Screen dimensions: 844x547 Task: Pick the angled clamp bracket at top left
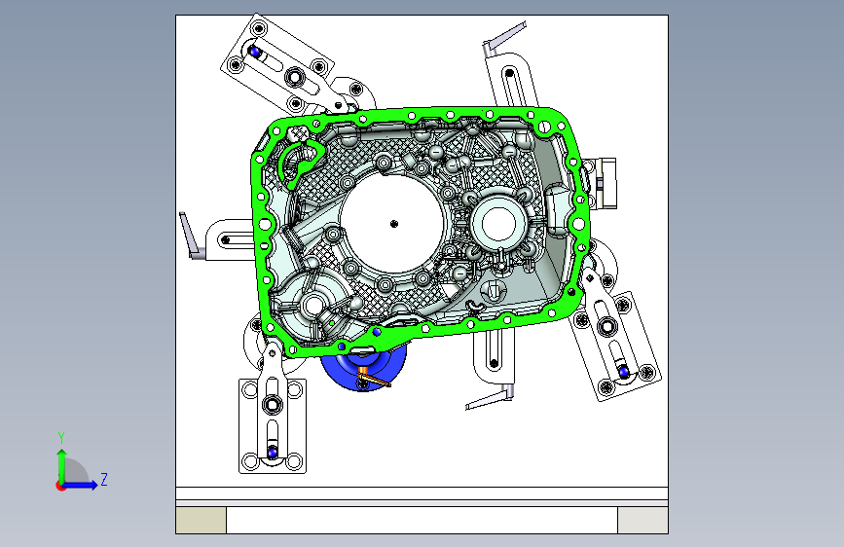click(x=276, y=64)
